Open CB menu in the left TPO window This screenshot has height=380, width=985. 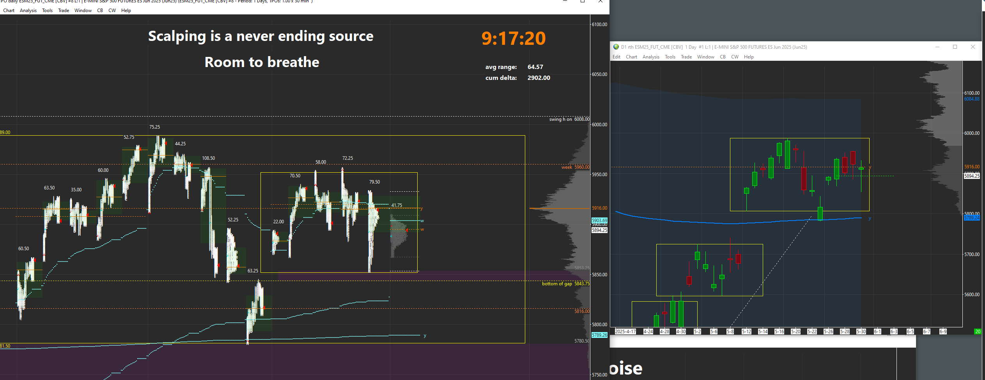pyautogui.click(x=100, y=11)
